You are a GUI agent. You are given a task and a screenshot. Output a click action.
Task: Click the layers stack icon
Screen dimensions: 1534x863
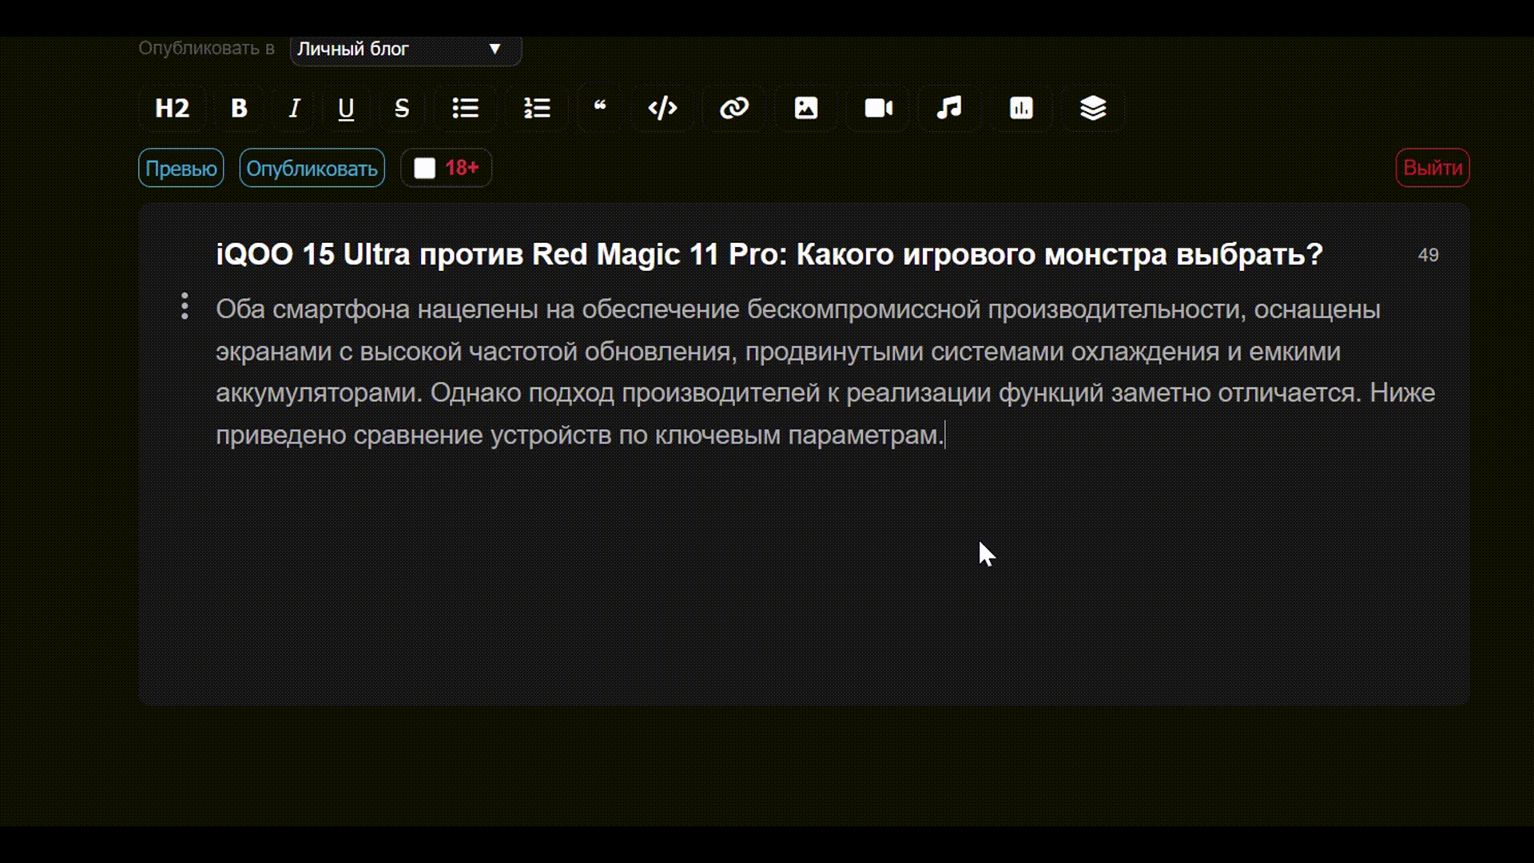[1093, 108]
